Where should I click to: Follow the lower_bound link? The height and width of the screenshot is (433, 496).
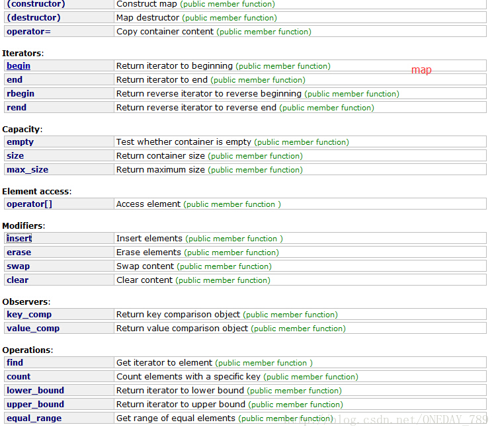click(36, 390)
